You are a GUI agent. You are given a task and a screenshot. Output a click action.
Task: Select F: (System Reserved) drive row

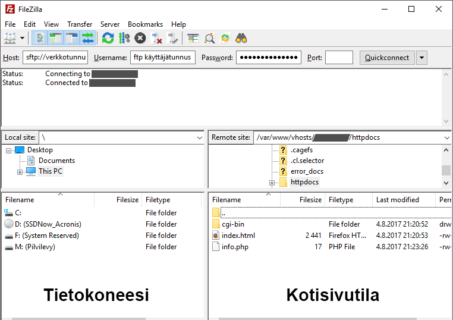(x=102, y=236)
